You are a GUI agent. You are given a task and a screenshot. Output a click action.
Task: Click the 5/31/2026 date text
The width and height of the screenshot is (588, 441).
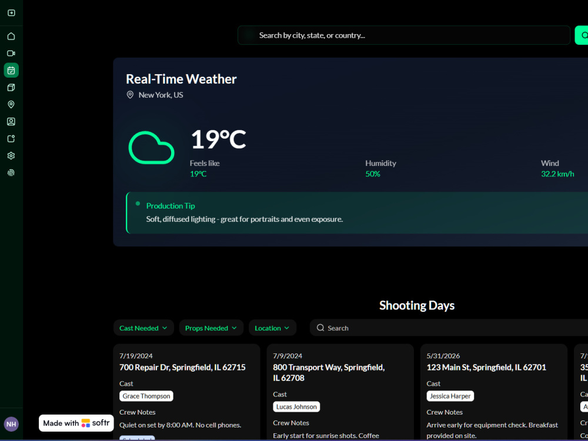coord(443,356)
